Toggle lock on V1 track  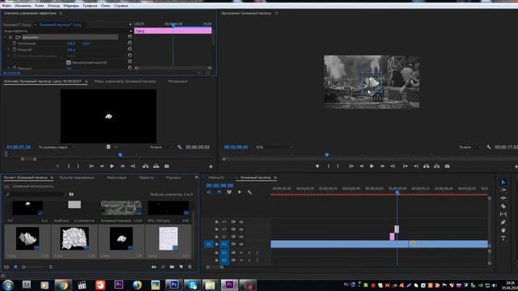pyautogui.click(x=217, y=244)
